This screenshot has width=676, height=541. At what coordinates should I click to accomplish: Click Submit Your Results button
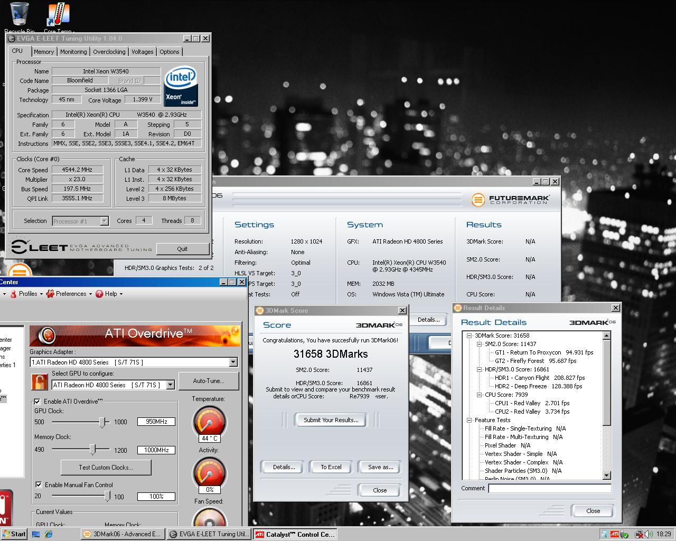[x=331, y=420]
